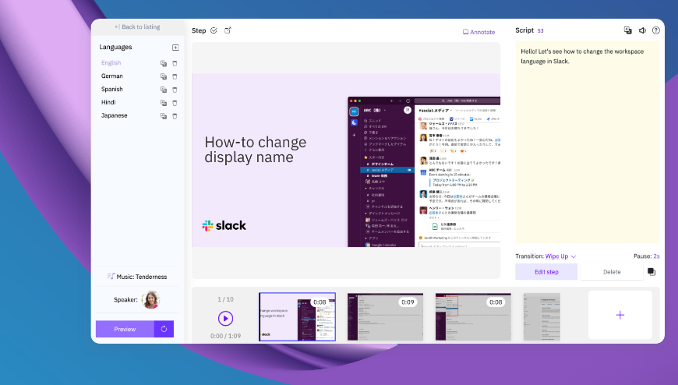Screen dimensions: 678x385
Task: Select the English language
Action: coord(111,62)
